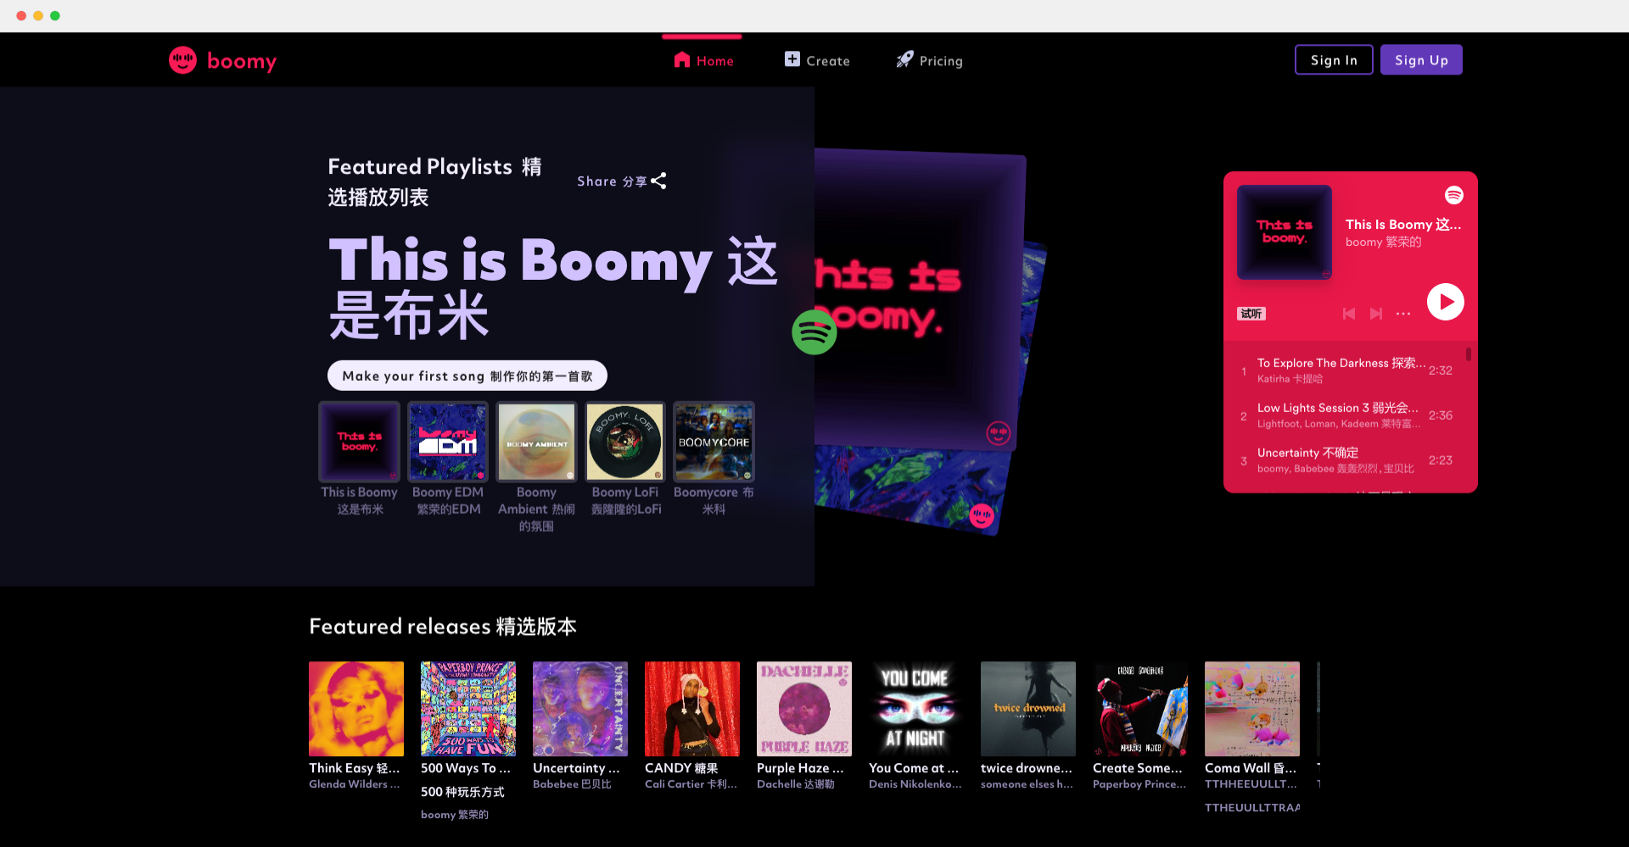Select the Boomy LoFi playlist thumbnail

[x=624, y=441]
